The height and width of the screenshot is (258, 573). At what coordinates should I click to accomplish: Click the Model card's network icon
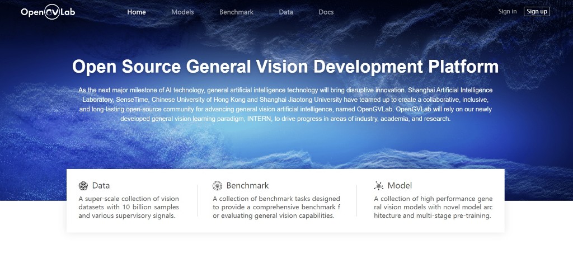379,186
